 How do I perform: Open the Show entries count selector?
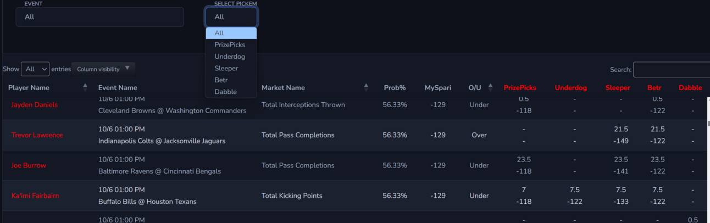pos(35,69)
